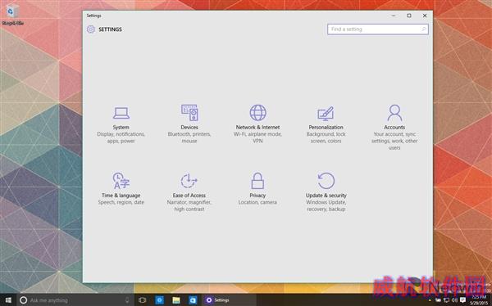Click 'Speech, region, date' description

pyautogui.click(x=121, y=202)
